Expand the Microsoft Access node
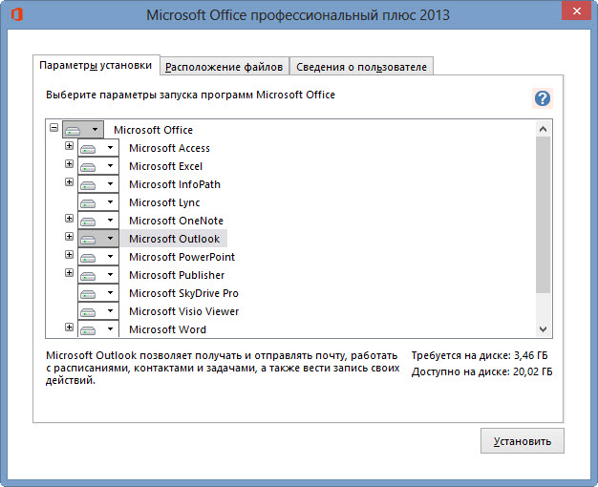Image resolution: width=598 pixels, height=487 pixels. (69, 146)
